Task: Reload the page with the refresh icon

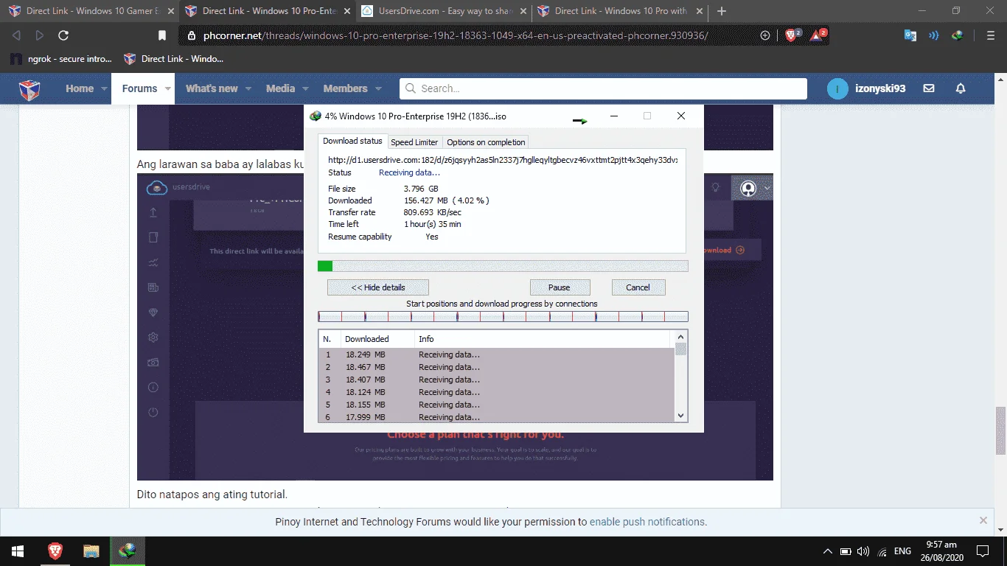Action: pyautogui.click(x=63, y=35)
